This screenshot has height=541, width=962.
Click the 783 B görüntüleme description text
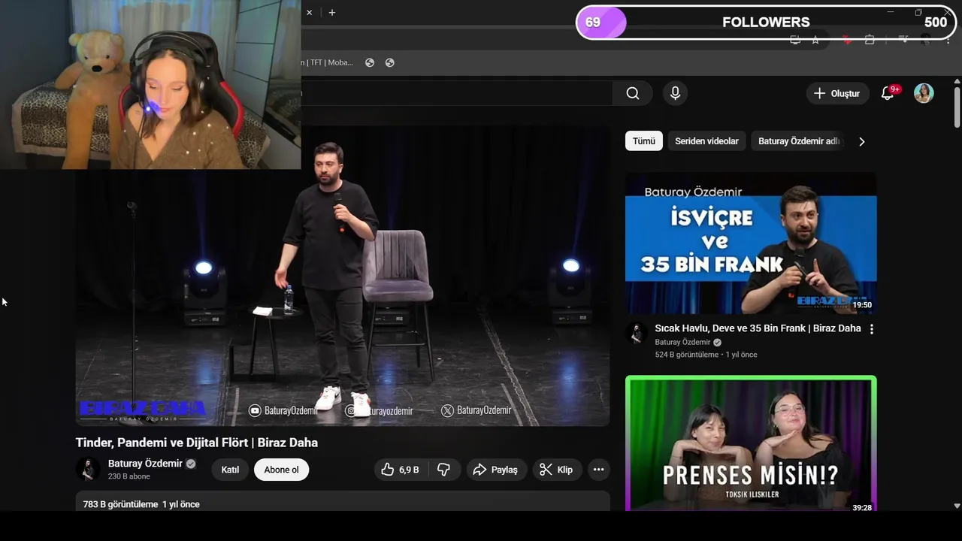(121, 504)
